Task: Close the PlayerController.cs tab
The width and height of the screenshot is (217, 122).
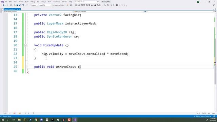Action: (20, 9)
